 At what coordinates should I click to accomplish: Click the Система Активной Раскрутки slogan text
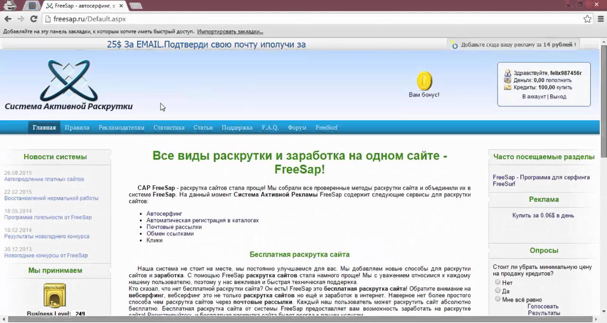(x=69, y=107)
